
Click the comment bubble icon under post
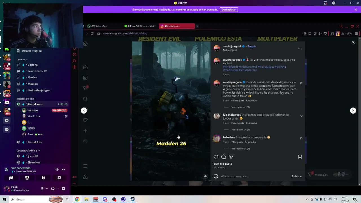click(223, 157)
